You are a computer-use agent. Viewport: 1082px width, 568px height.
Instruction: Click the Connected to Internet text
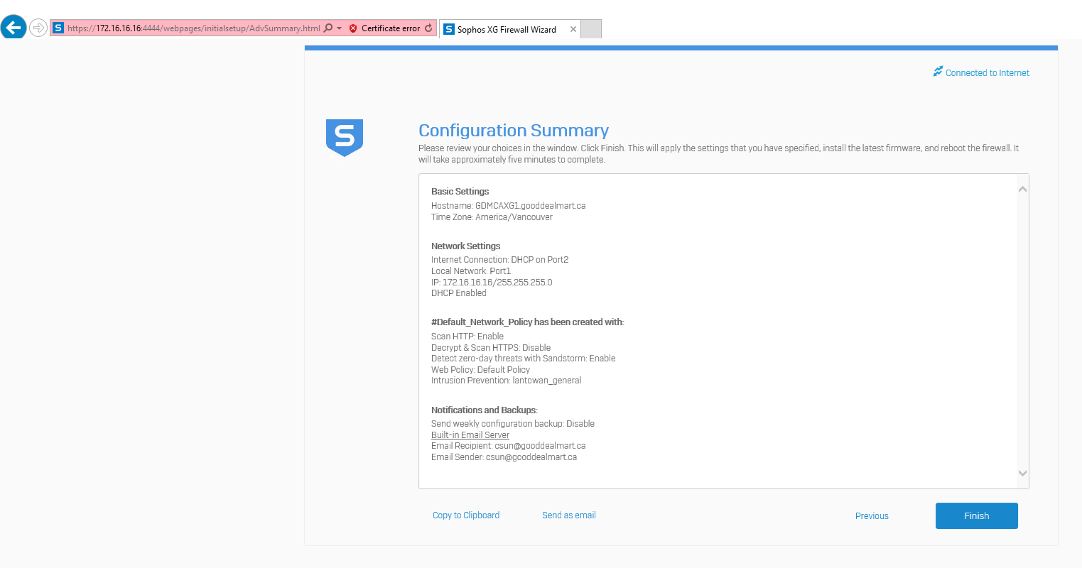[x=988, y=73]
